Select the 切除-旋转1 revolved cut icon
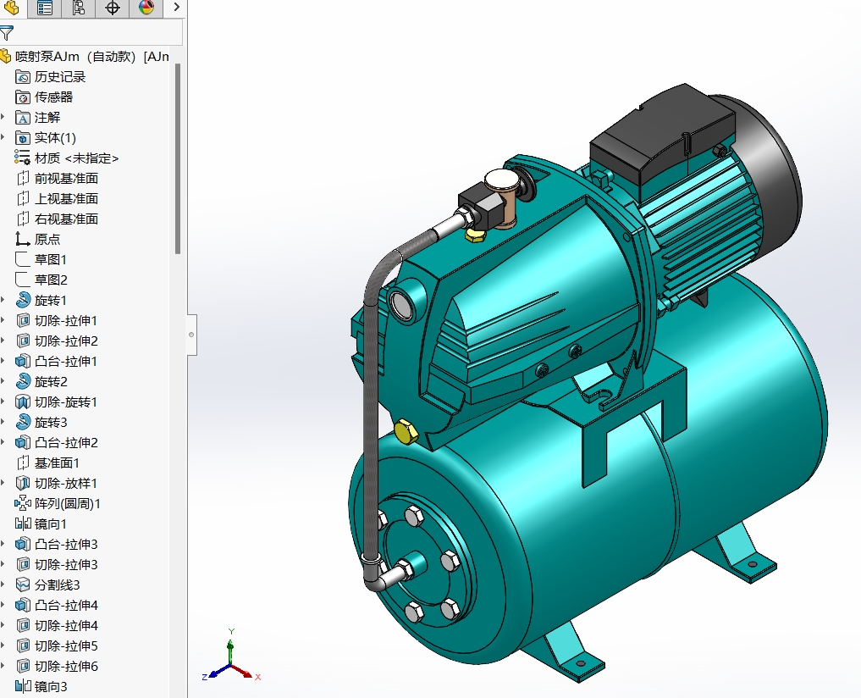The height and width of the screenshot is (698, 861). click(23, 402)
